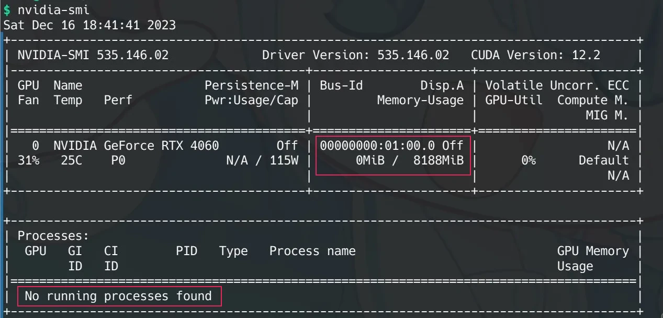The height and width of the screenshot is (318, 663).
Task: Click the 0MiB / 8188MiB memory value
Action: pyautogui.click(x=409, y=160)
